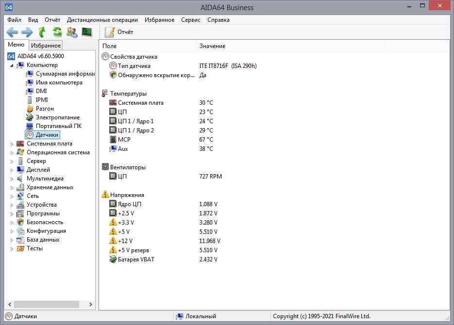
Task: Expand the Сервер tree node
Action: click(12, 162)
